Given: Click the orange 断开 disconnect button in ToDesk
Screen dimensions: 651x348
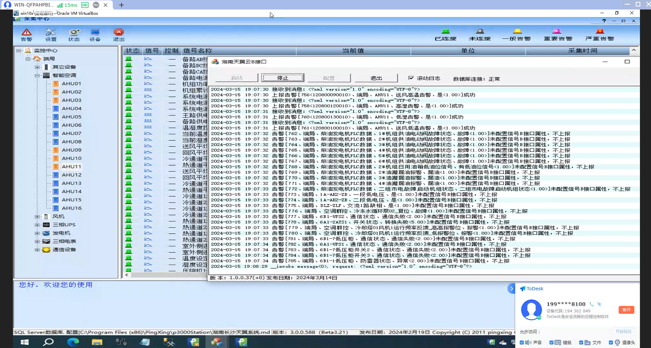Looking at the screenshot, I should coord(626,310).
